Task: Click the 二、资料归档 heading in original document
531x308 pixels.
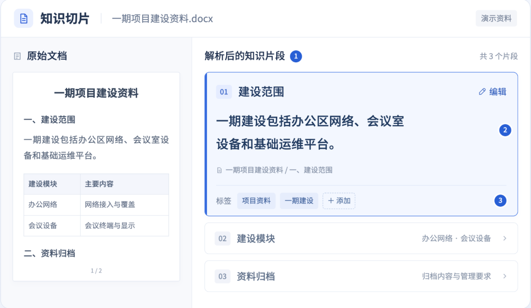Action: coord(50,253)
